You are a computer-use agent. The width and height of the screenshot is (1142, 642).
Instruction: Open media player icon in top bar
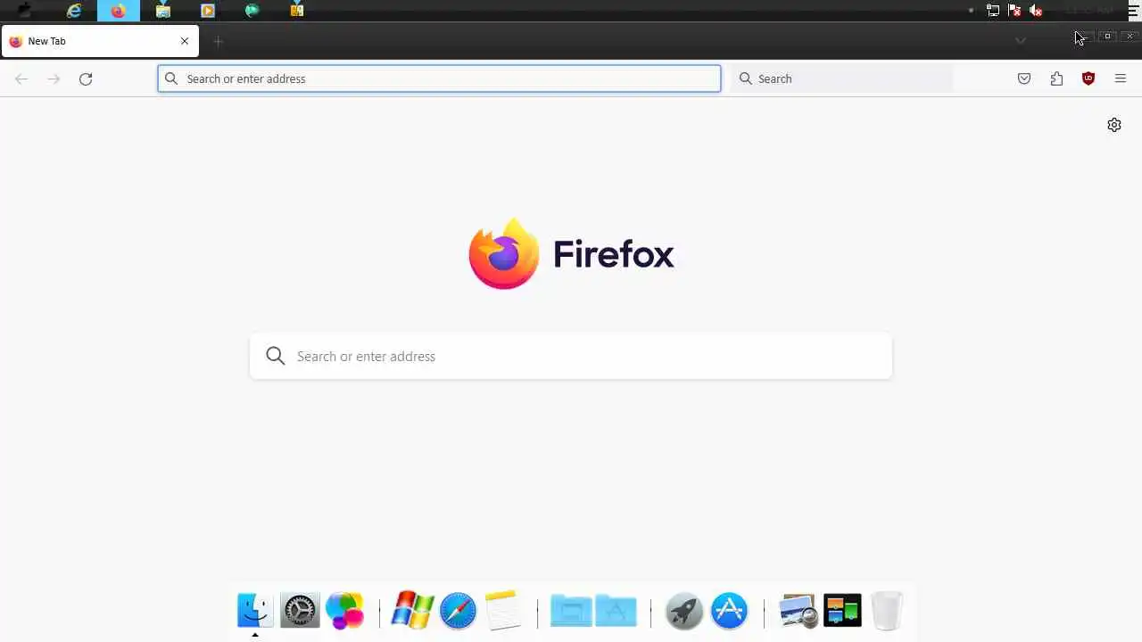click(207, 11)
